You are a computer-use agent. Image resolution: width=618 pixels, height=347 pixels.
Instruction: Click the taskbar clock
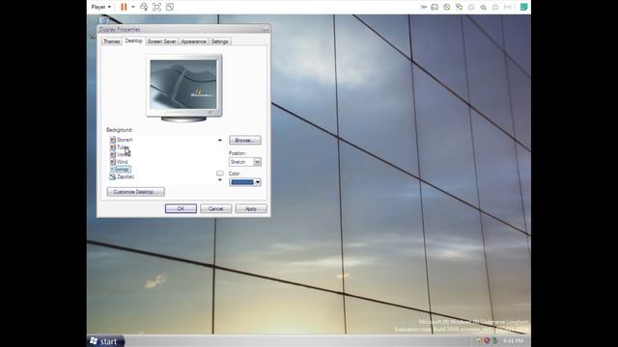click(x=513, y=340)
